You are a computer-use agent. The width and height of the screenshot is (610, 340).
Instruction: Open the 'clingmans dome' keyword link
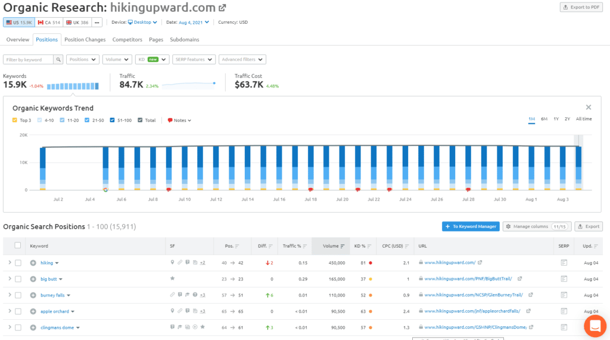[x=57, y=327]
